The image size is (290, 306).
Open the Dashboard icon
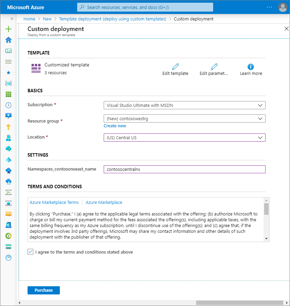pos(8,51)
